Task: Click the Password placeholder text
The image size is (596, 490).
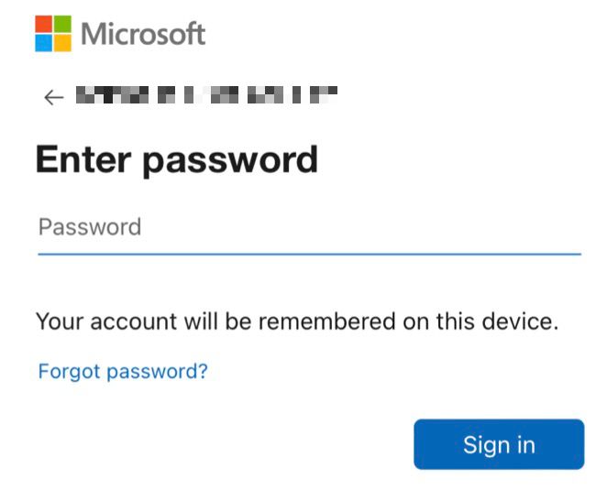Action: pos(90,227)
